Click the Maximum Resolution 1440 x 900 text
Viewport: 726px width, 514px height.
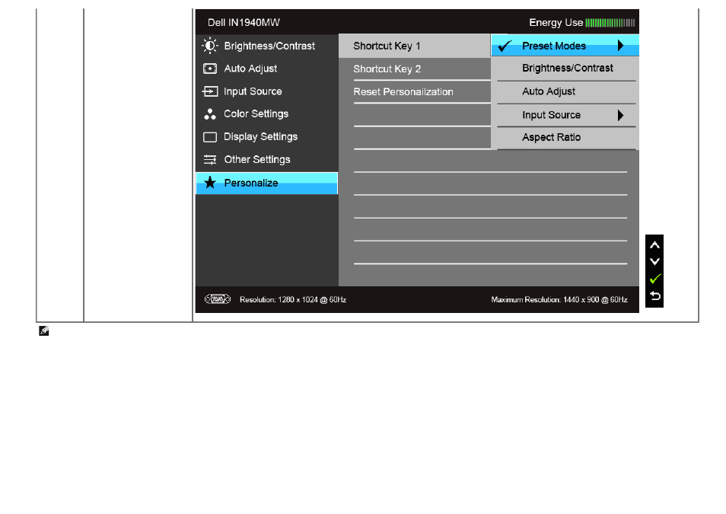click(x=559, y=300)
